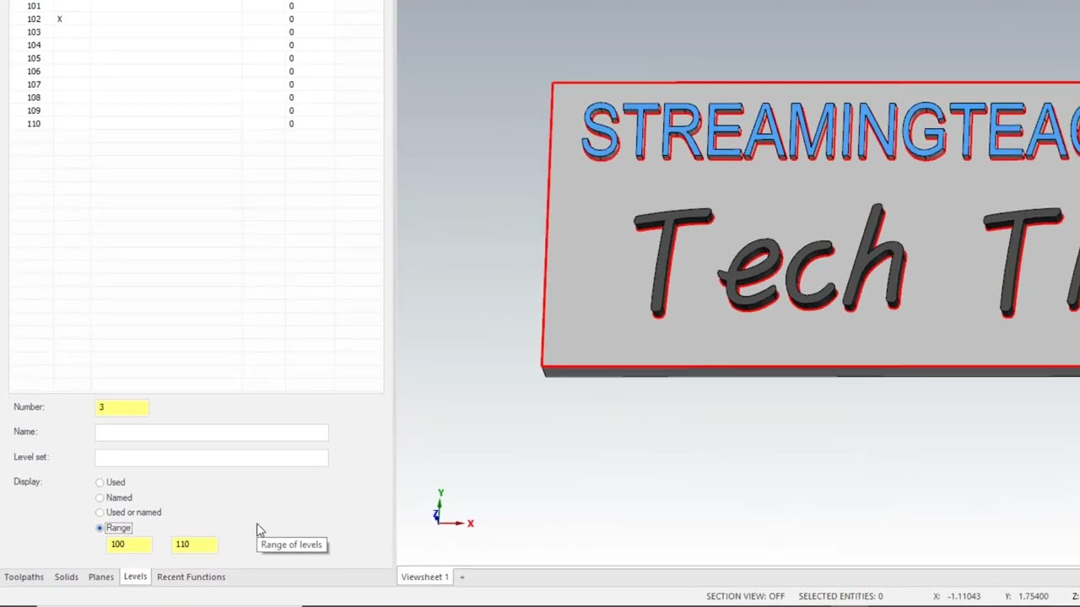This screenshot has height=607, width=1080.
Task: Click SELECTED ENTITIES: 0 in status bar
Action: click(x=840, y=596)
